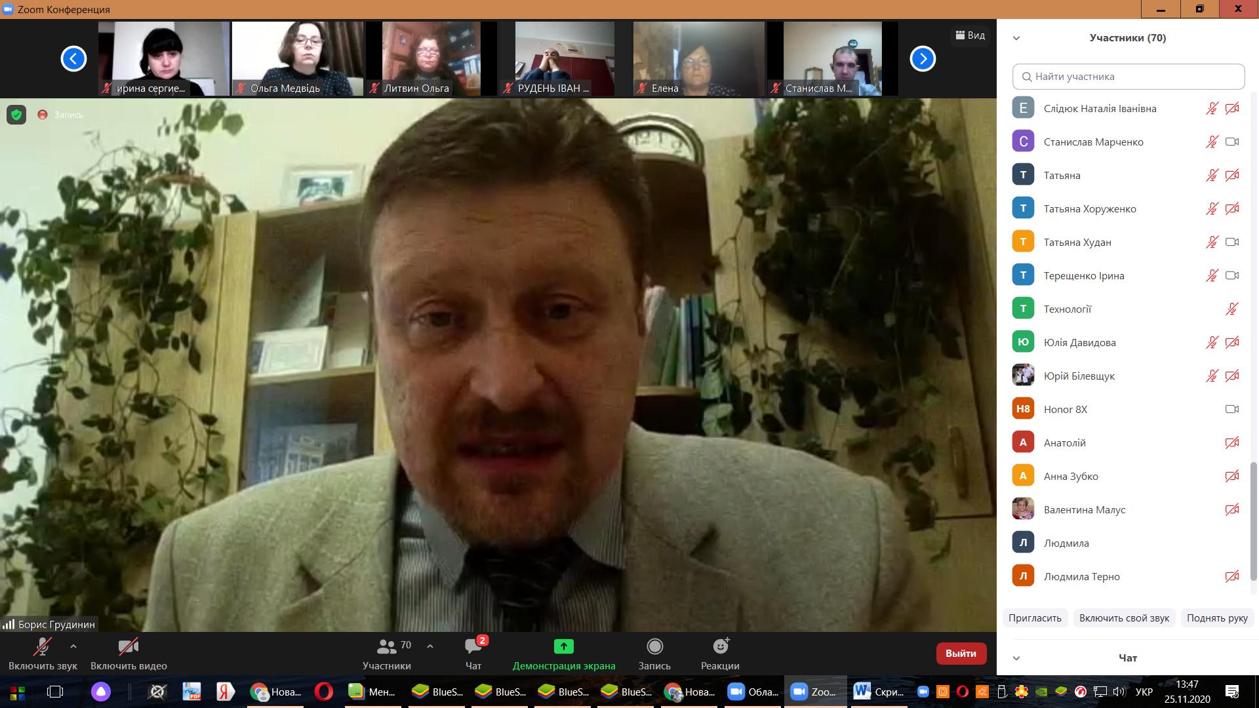The image size is (1259, 708).
Task: Expand the Чат panel chevron
Action: [1016, 658]
